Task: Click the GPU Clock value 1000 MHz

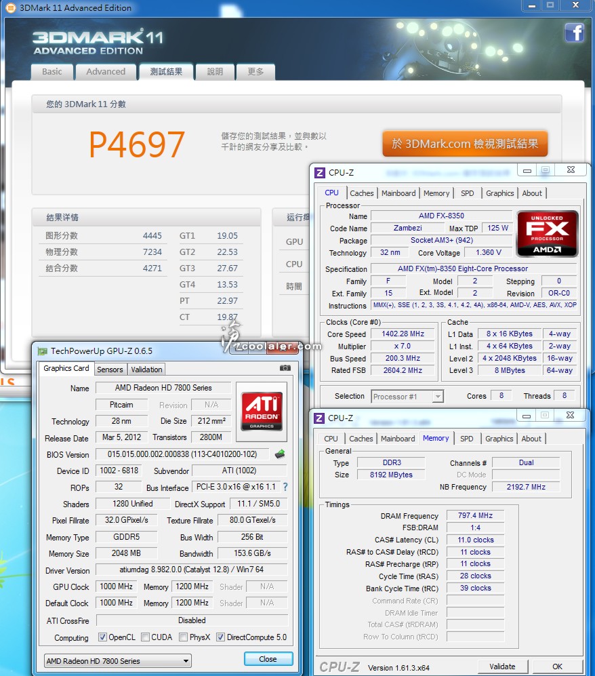Action: click(117, 586)
